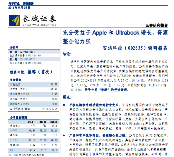Viewport: 174px width, 157px height.
Task: Click the '证券研究报告' label
Action: click(x=156, y=25)
